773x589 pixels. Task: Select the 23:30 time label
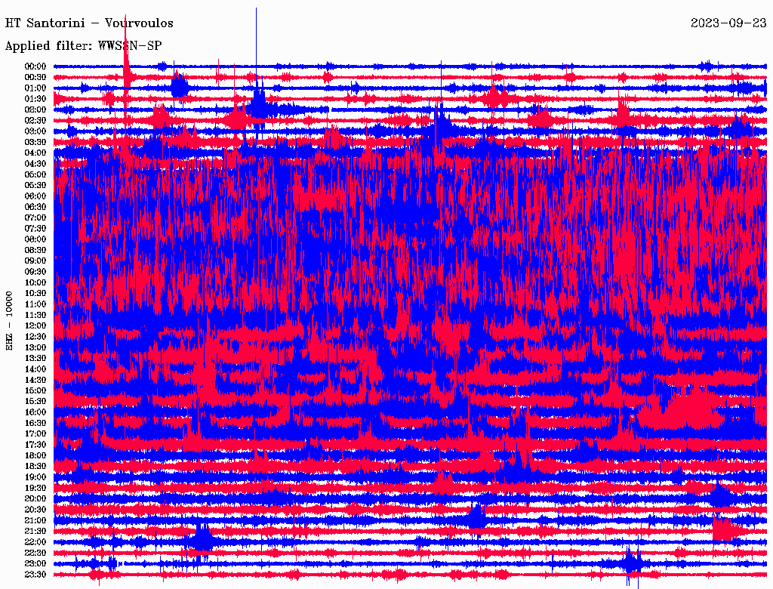point(35,575)
